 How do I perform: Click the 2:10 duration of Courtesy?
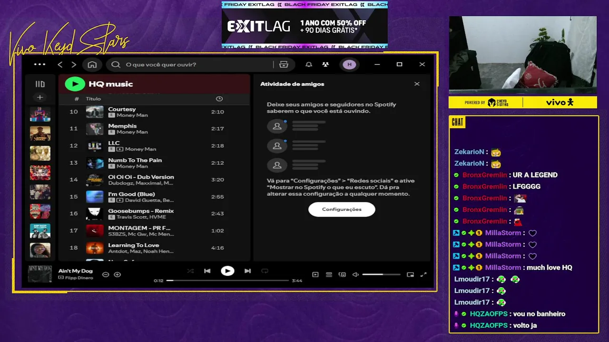click(x=217, y=112)
